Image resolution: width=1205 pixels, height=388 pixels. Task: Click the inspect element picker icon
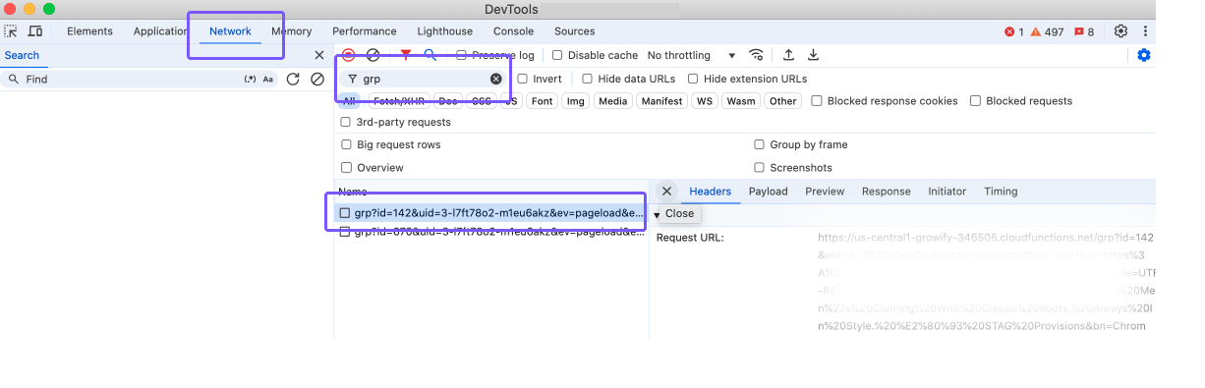click(x=11, y=31)
